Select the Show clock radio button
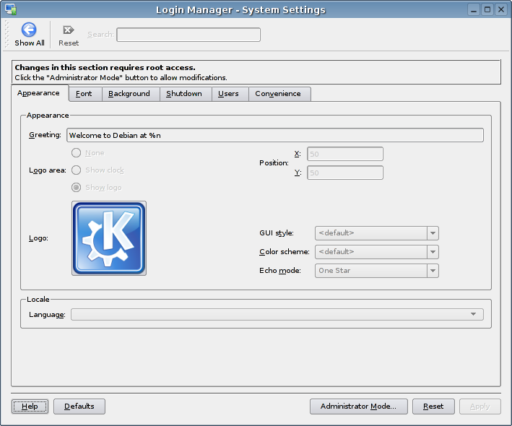The width and height of the screenshot is (512, 426). [x=76, y=170]
